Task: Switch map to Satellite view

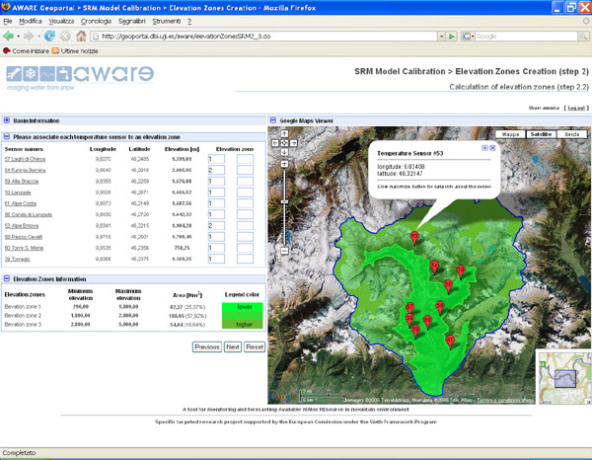Action: tap(541, 132)
